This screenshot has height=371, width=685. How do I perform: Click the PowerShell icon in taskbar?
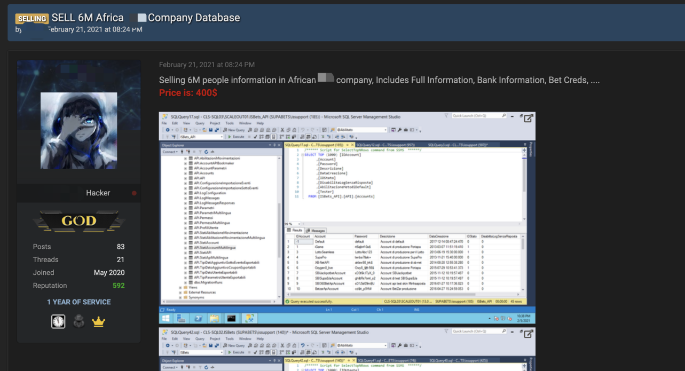pos(198,318)
